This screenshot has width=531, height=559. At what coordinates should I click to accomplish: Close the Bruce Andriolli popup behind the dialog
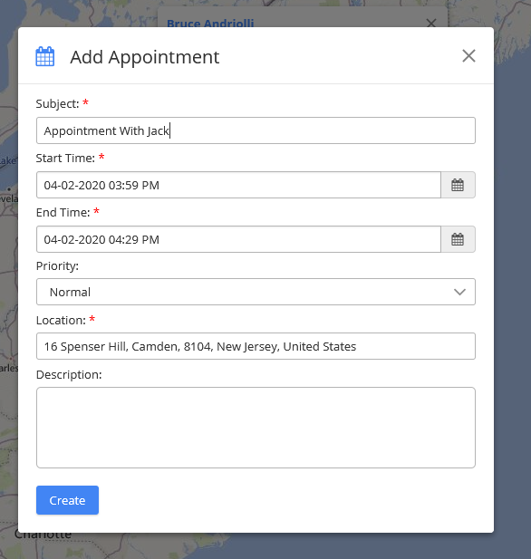pos(431,24)
